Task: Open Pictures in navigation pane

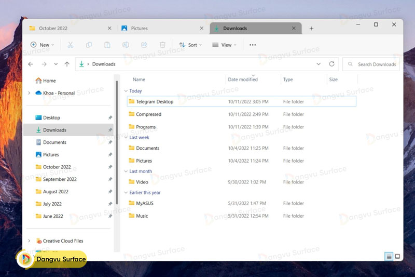Action: pyautogui.click(x=47, y=154)
